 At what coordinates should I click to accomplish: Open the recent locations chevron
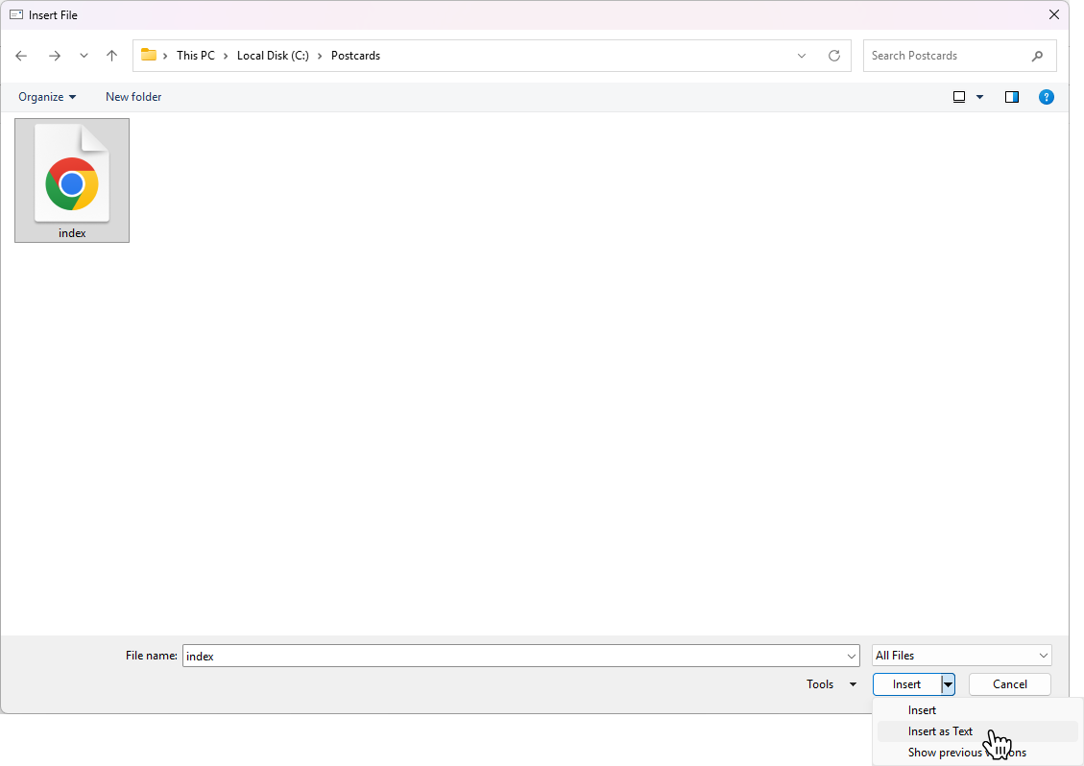tap(84, 56)
